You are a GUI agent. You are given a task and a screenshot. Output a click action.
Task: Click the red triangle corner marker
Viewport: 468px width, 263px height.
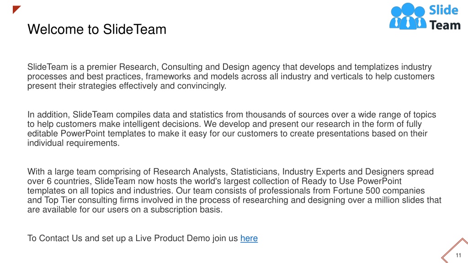pos(17,10)
